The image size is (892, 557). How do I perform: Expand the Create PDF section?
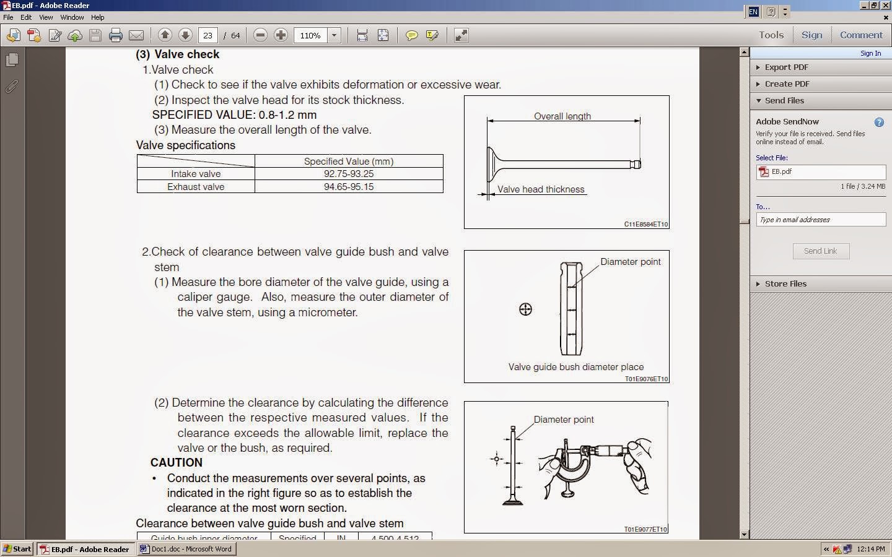point(821,84)
